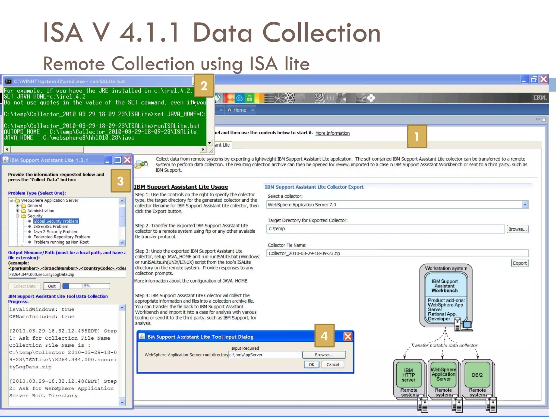The image size is (556, 417).
Task: Click the Problem Type tree scroll-up arrow
Action: [122, 201]
